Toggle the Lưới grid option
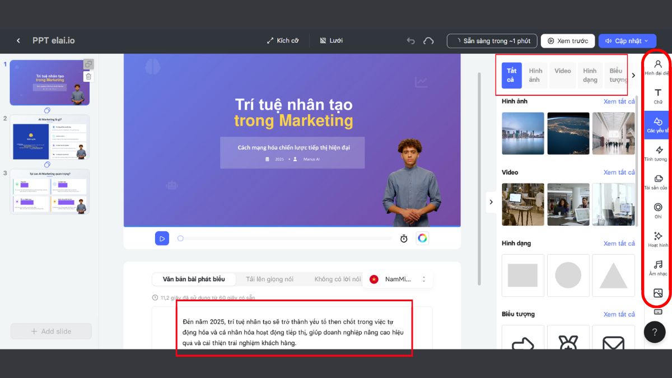 [331, 41]
